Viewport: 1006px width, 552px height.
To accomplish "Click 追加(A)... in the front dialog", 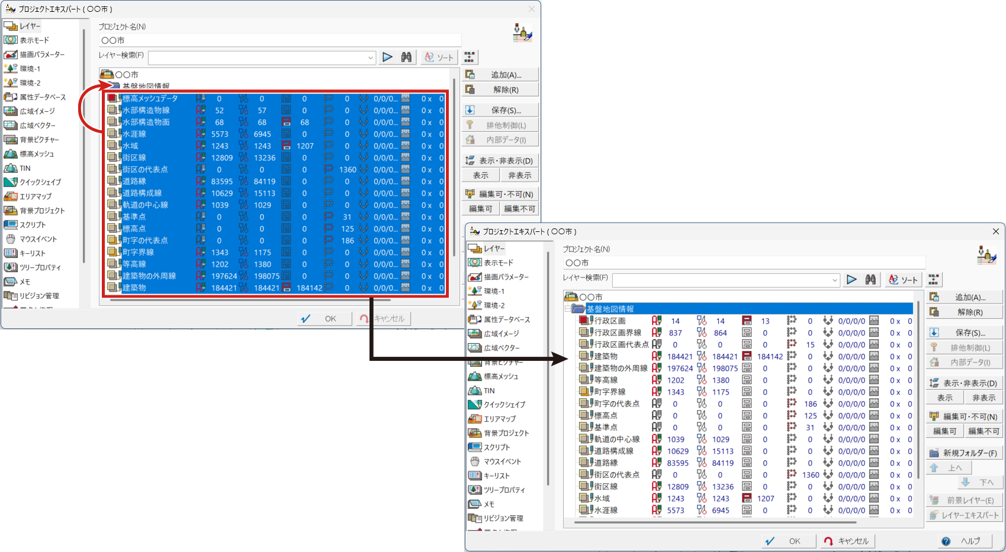I will tap(965, 297).
